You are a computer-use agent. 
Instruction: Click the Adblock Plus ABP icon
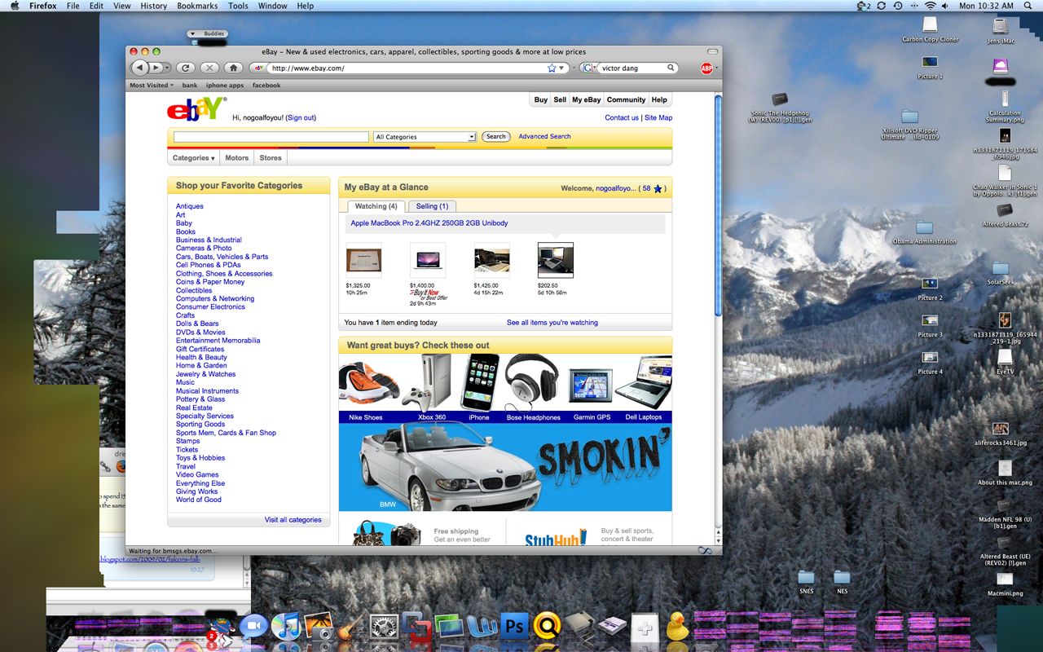click(x=706, y=68)
